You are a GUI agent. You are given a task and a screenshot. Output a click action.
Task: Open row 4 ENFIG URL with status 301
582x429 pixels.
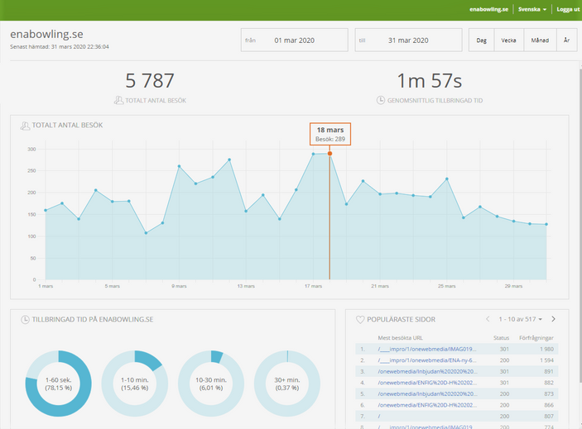pyautogui.click(x=427, y=383)
